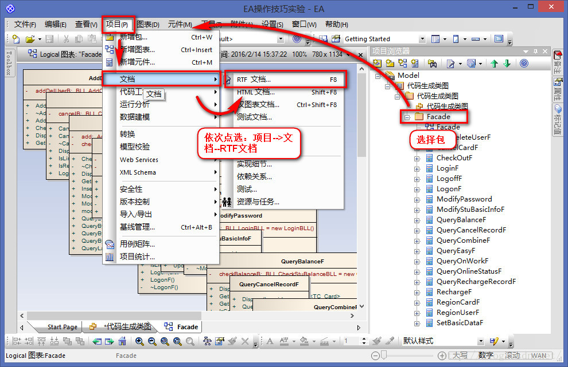Choose Project Statistics menu item
This screenshot has width=568, height=367.
click(x=161, y=256)
